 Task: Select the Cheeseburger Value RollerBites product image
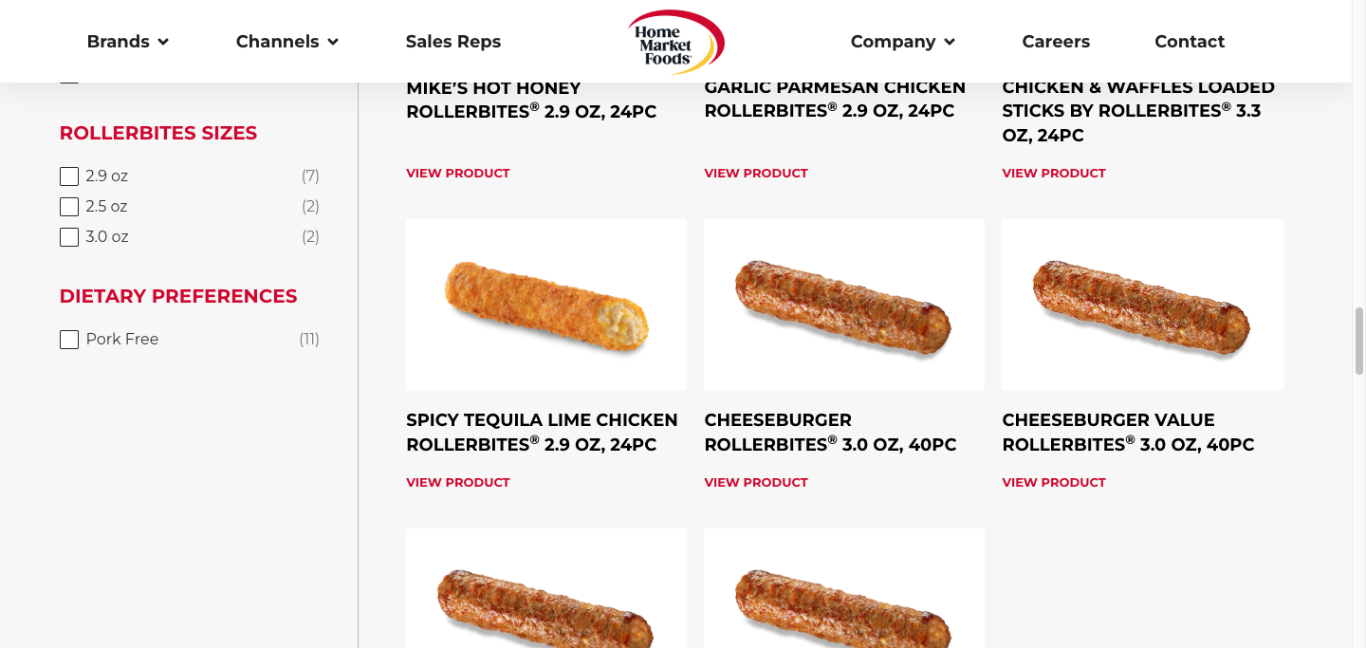[1142, 305]
